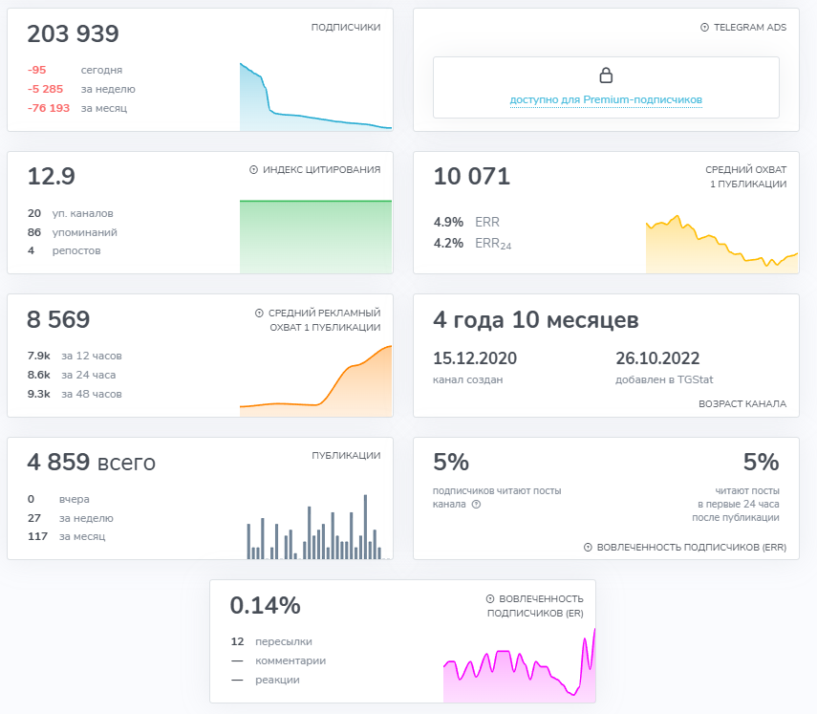Viewport: 817px width, 714px height.
Task: Click the icon beside ВОВЛЕЧЕННОСТЬ ПОДПИСЧИКОВ (ER)
Action: pos(490,598)
